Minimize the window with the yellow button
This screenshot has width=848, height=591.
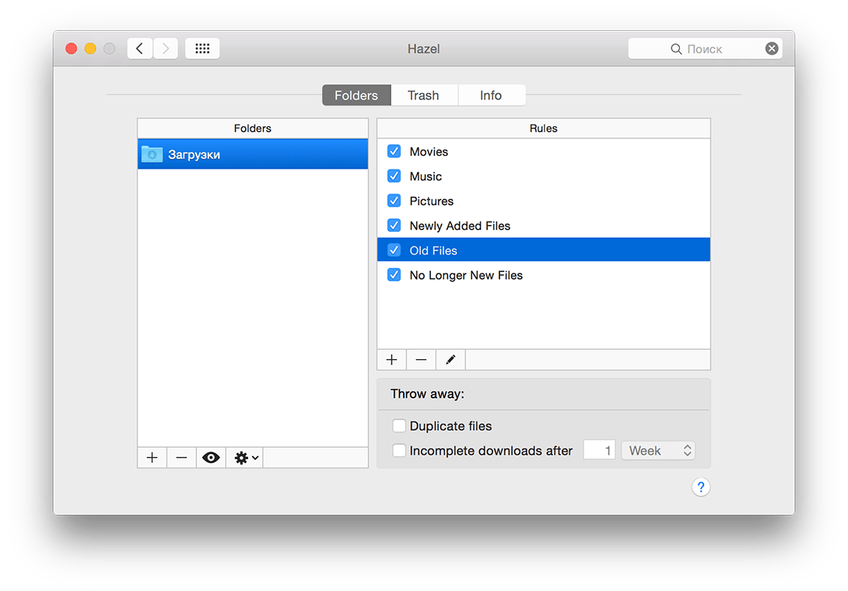(x=90, y=49)
